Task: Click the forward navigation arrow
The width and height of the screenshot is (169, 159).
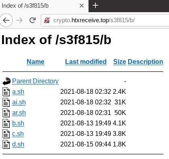Action: [19, 20]
